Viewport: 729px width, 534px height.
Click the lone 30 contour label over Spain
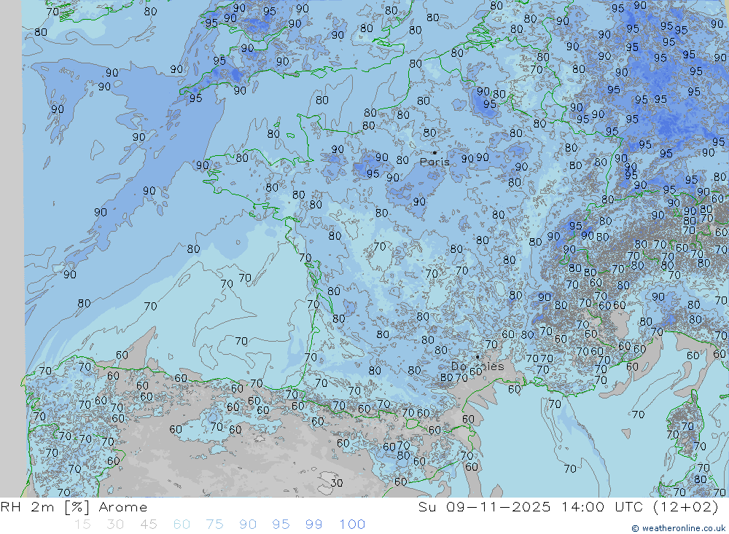click(337, 483)
